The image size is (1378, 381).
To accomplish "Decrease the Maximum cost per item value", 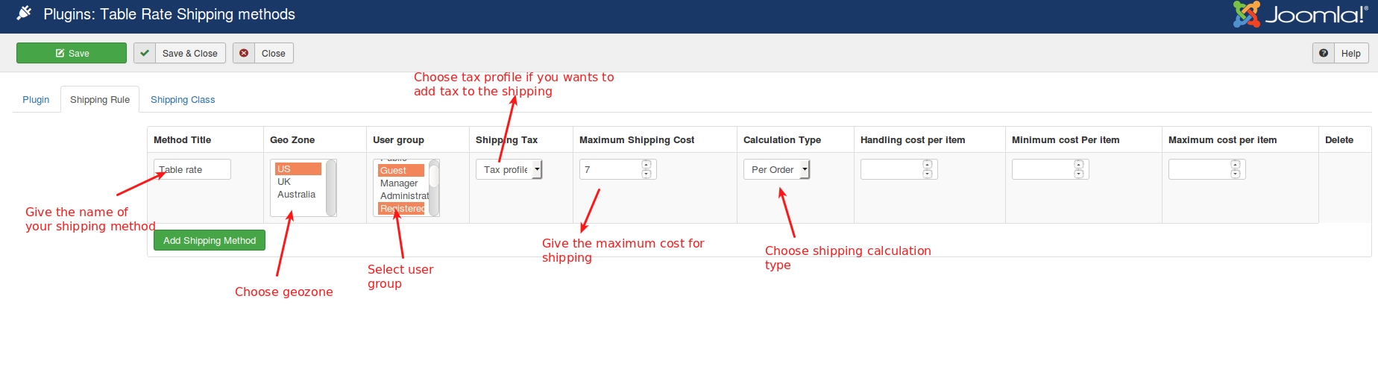I will pyautogui.click(x=1236, y=174).
